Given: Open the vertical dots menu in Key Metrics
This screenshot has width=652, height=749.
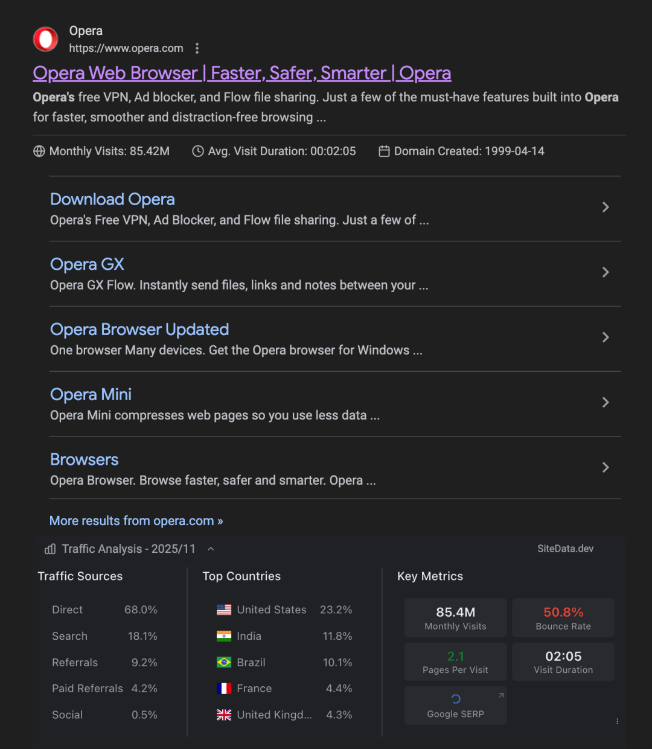Looking at the screenshot, I should (617, 721).
